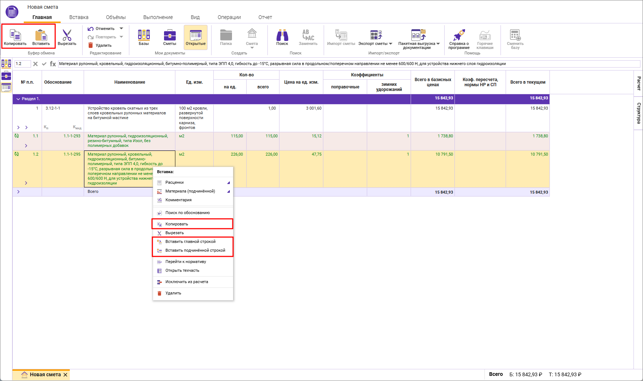Click the Paste (Вставить) ribbon icon
The image size is (643, 381).
41,36
